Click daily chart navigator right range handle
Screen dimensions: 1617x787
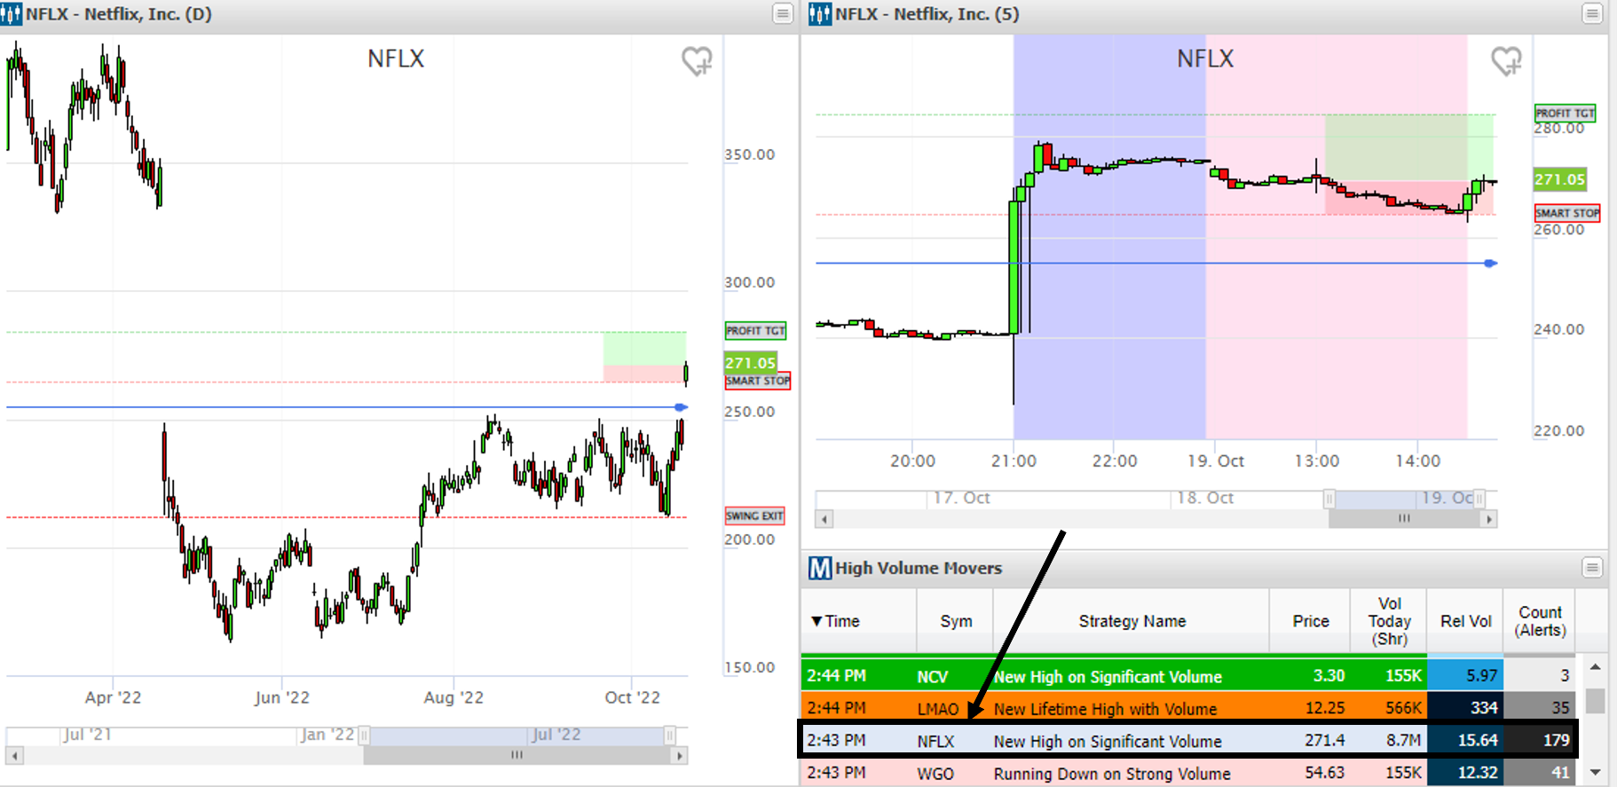tap(670, 735)
